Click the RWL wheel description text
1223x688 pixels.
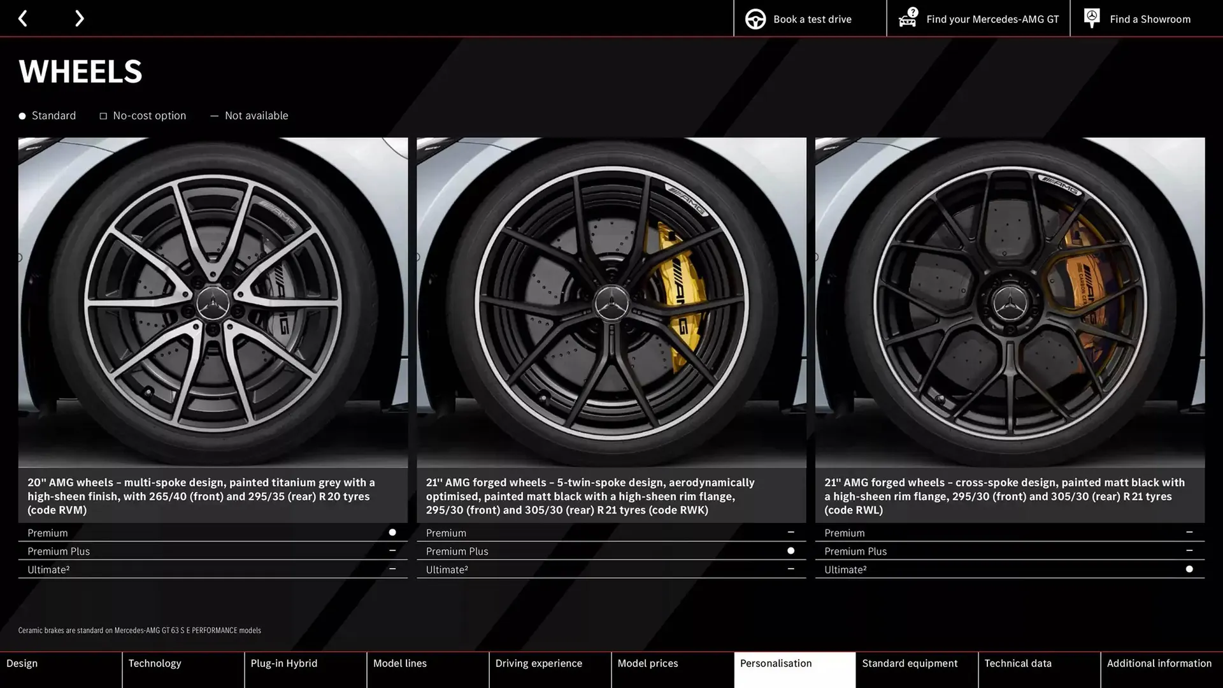pyautogui.click(x=1004, y=496)
